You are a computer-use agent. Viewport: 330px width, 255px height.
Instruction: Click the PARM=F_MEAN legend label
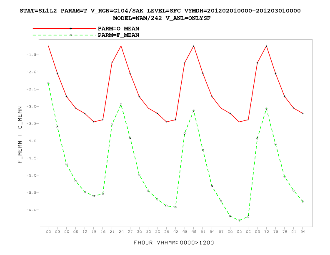pos(118,35)
